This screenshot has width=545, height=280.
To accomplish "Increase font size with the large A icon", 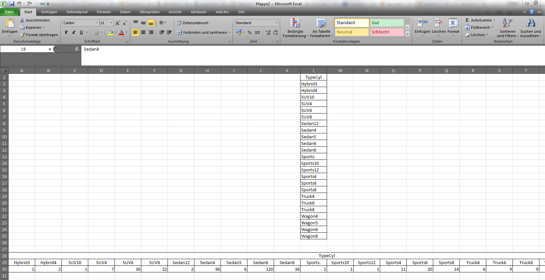I will [117, 23].
